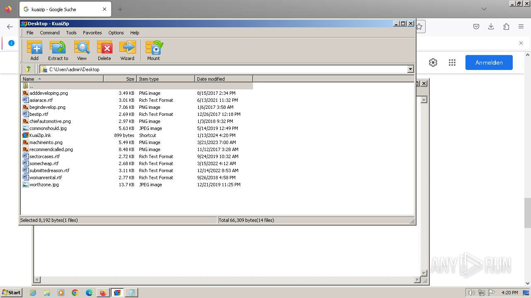This screenshot has width=531, height=298.
Task: Open the Command menu
Action: point(50,33)
